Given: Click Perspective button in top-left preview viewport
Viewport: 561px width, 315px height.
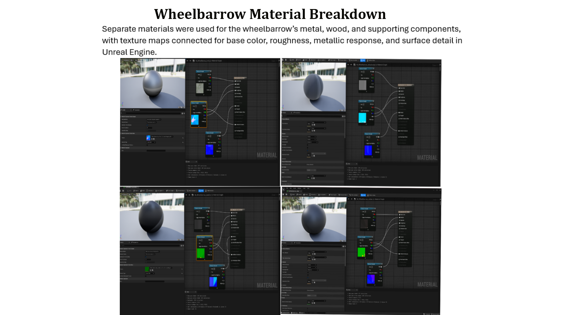Looking at the screenshot, I should coord(126,60).
